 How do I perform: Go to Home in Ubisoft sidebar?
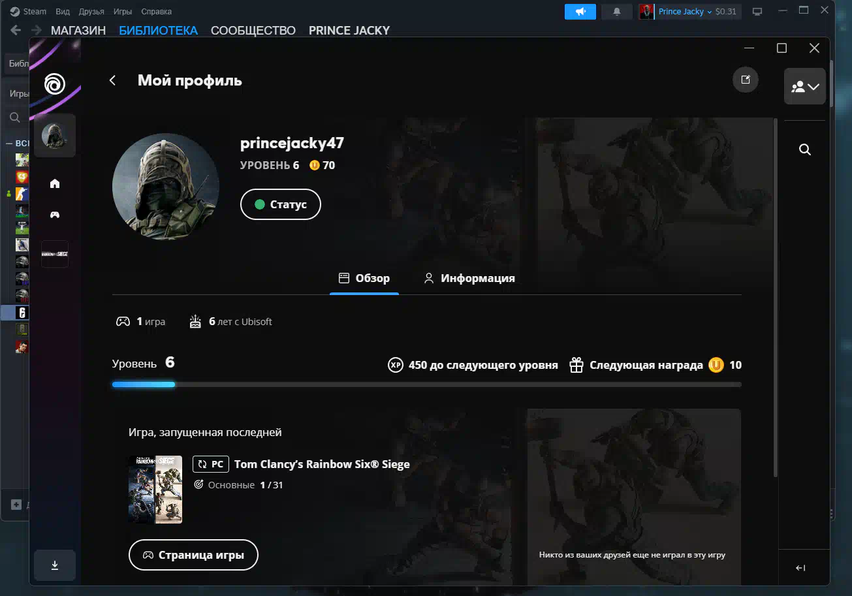(x=55, y=183)
